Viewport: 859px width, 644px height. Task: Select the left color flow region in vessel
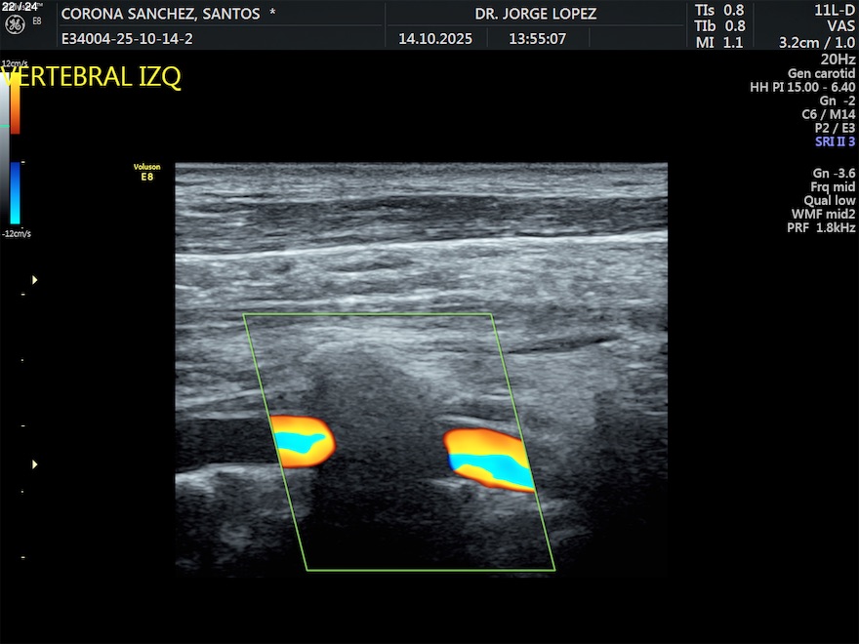click(302, 440)
